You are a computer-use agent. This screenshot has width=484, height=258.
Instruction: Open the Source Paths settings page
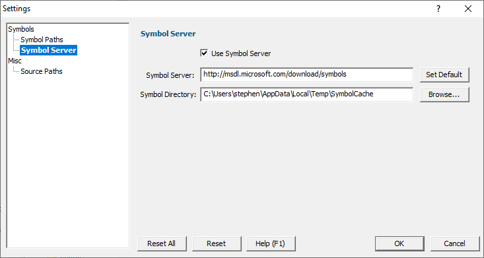click(x=42, y=71)
